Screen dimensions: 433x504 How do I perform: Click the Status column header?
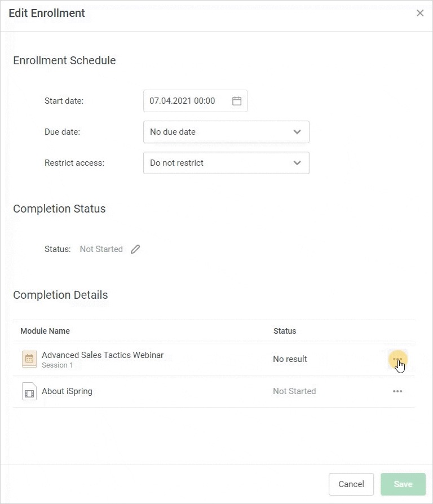click(285, 331)
